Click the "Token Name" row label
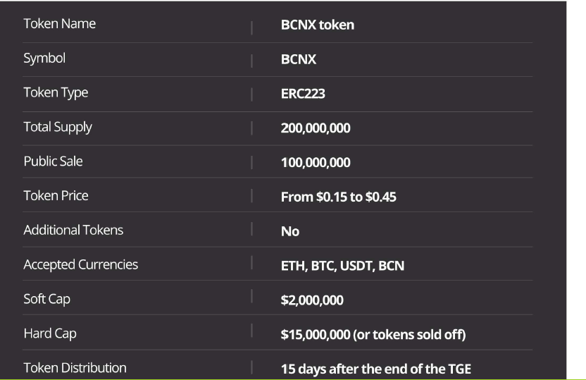Screen dimensions: 586x380 tap(60, 24)
